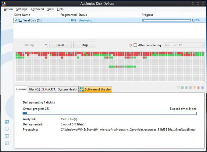Expand the Defrag button dropdown arrow
The height and width of the screenshot is (152, 207).
(46, 45)
